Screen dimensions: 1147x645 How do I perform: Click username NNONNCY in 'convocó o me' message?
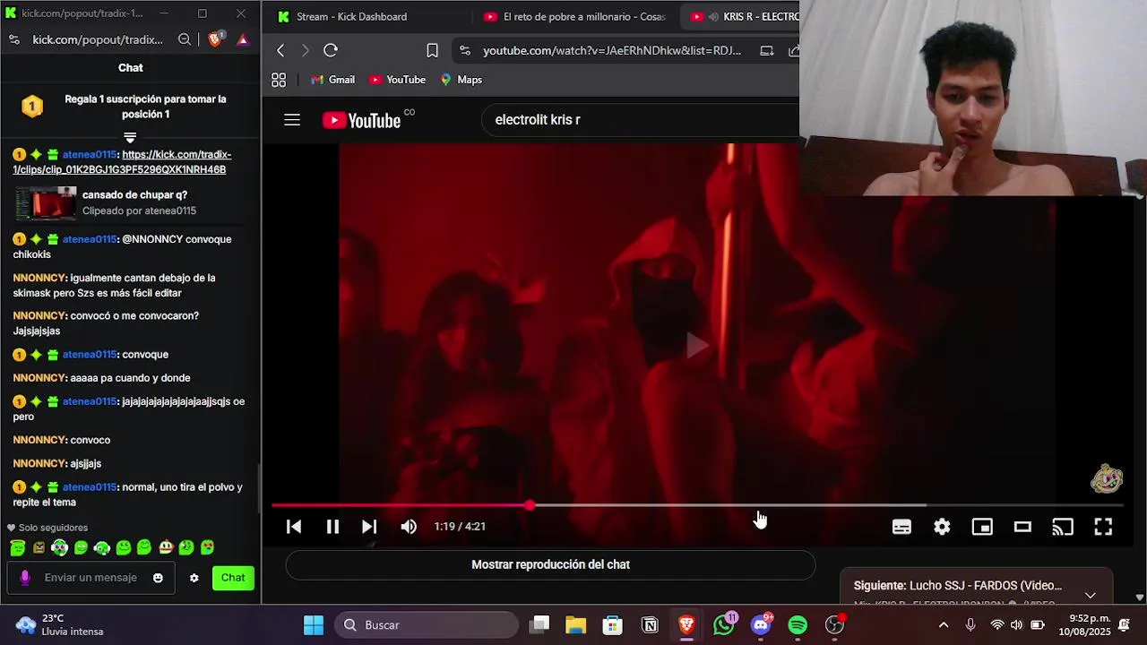[x=39, y=315]
